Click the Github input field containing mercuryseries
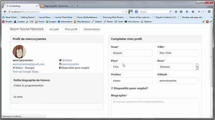Screen dimensions: 215x120 [x=178, y=81]
